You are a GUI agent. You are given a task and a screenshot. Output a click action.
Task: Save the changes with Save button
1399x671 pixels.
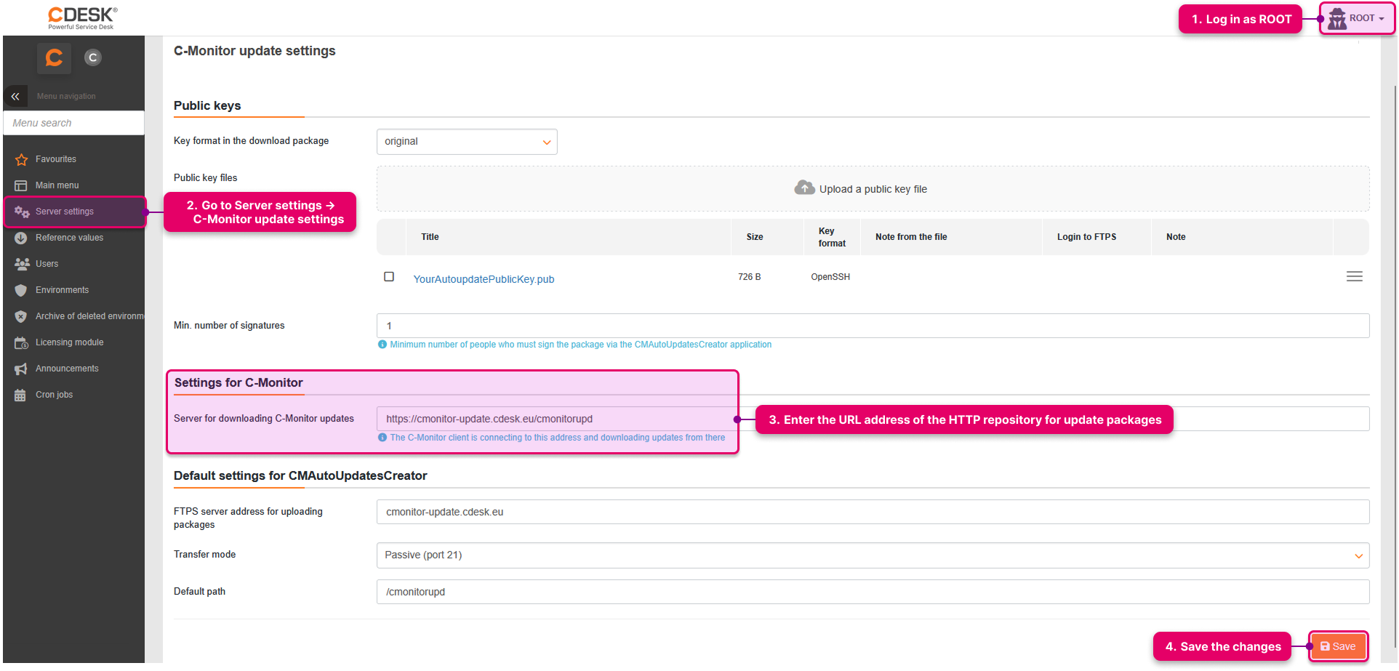(1338, 646)
